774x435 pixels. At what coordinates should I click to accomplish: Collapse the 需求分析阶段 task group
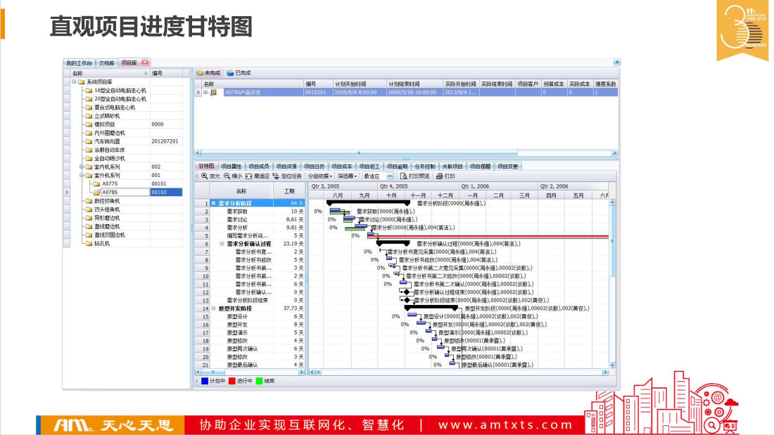pyautogui.click(x=214, y=203)
